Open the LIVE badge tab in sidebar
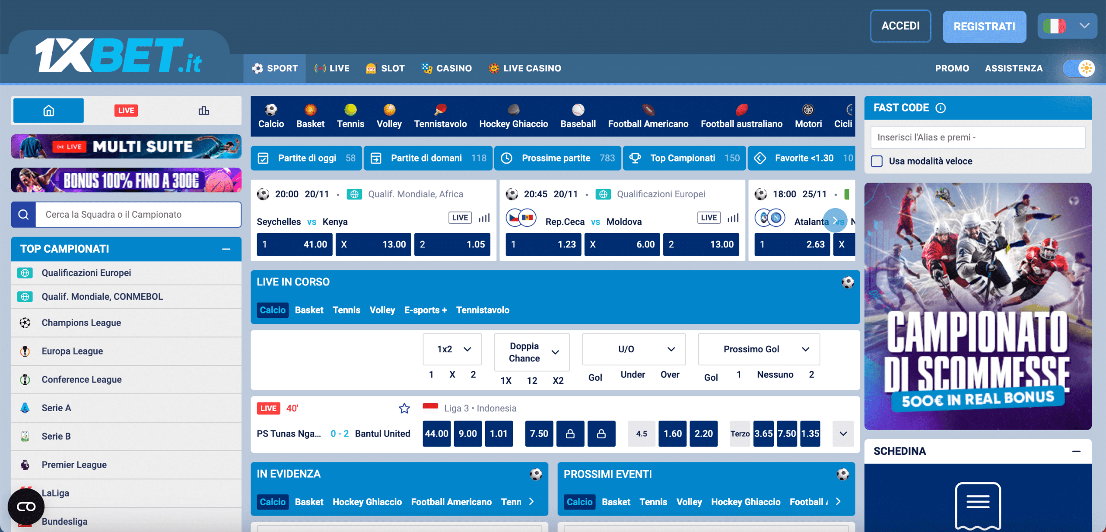The image size is (1106, 532). tap(126, 111)
